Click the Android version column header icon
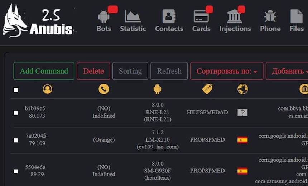The width and height of the screenshot is (308, 186). (x=157, y=89)
